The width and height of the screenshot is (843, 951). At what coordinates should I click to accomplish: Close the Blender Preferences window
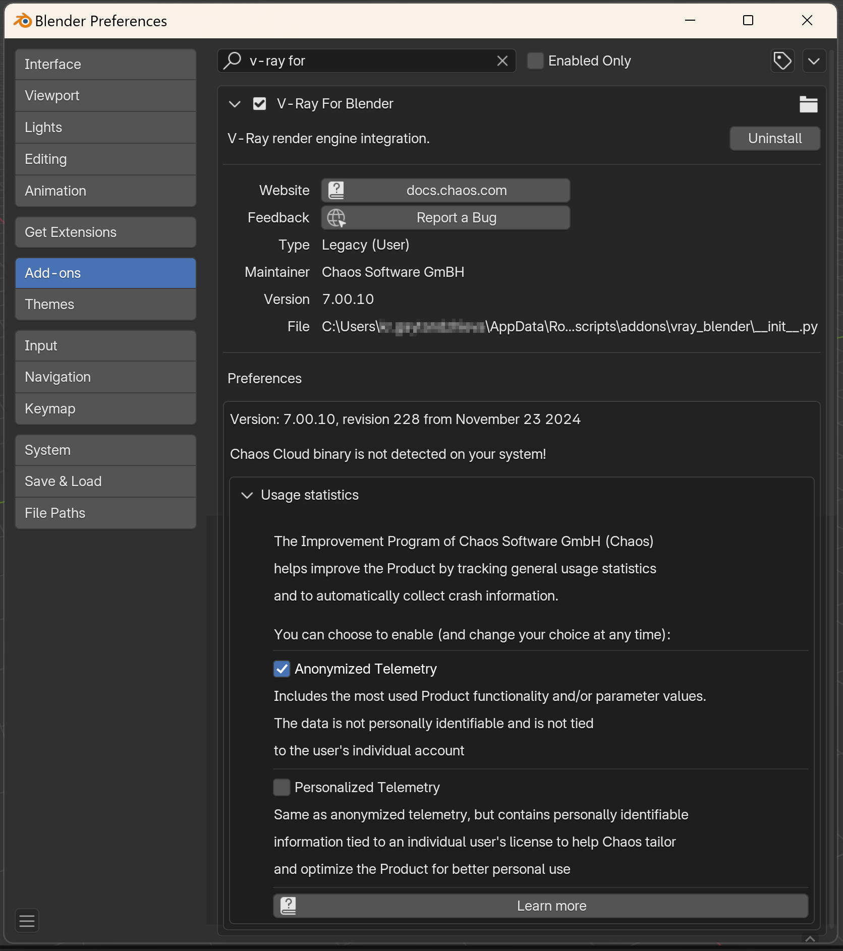807,20
